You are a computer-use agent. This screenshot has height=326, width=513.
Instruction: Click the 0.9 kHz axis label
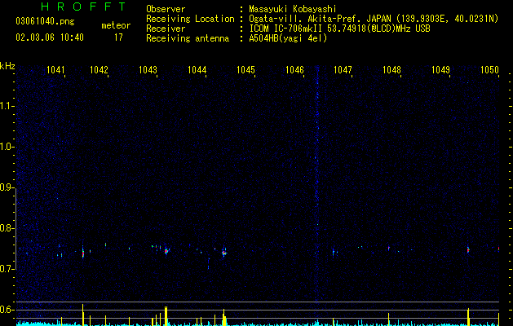coord(7,187)
